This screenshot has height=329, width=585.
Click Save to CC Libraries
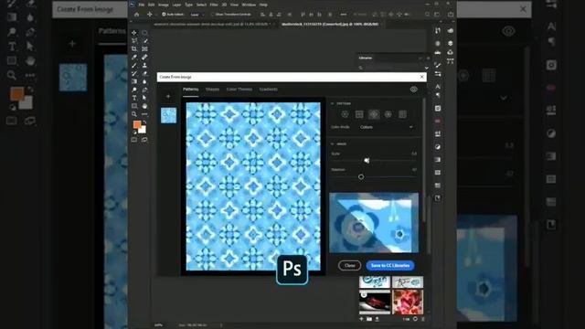point(390,266)
